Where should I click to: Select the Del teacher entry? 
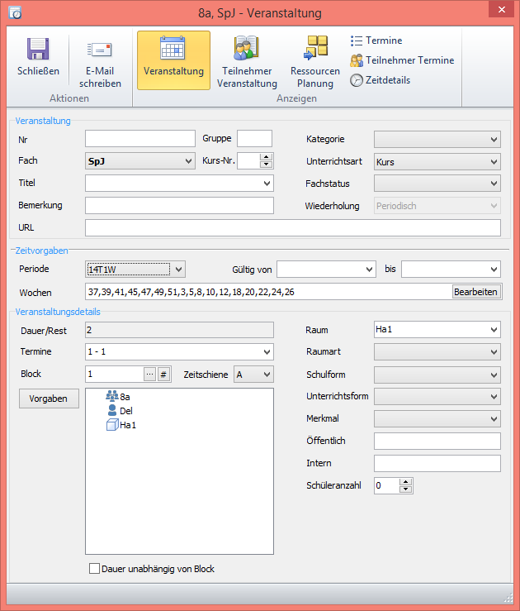click(x=120, y=411)
